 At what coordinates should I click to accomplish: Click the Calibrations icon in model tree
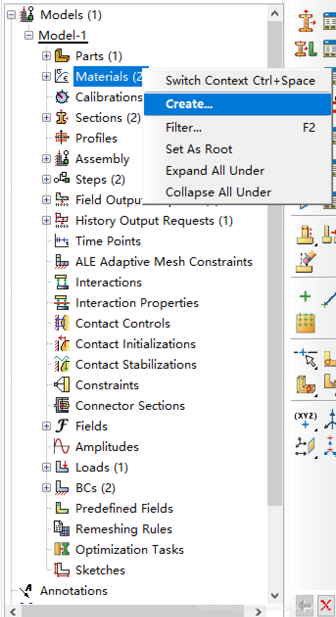(62, 97)
